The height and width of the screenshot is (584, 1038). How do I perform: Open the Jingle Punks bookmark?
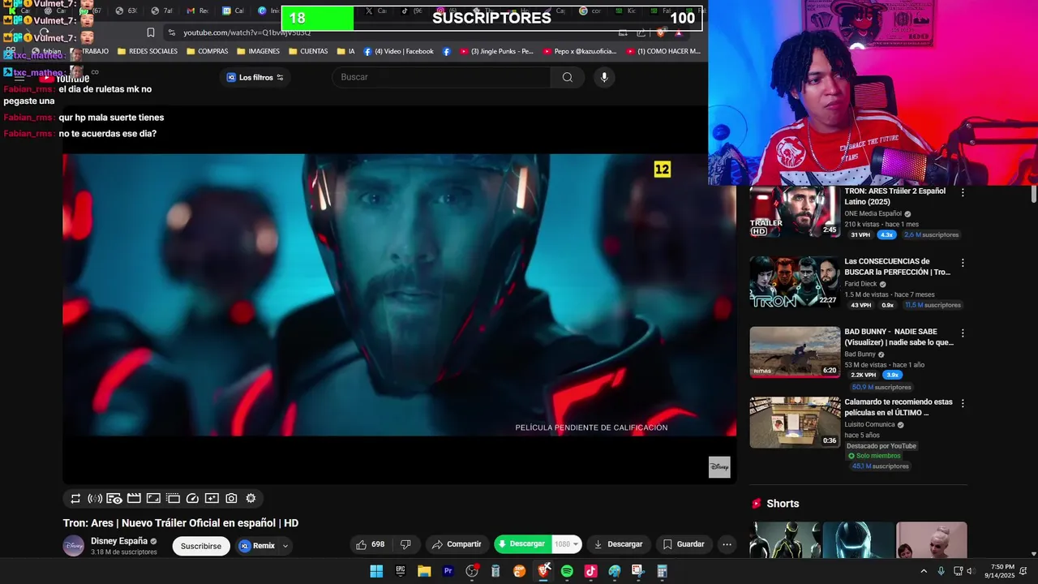(x=496, y=51)
